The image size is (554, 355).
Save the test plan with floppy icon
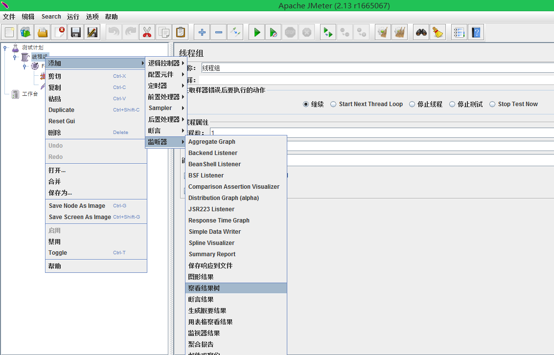point(75,32)
